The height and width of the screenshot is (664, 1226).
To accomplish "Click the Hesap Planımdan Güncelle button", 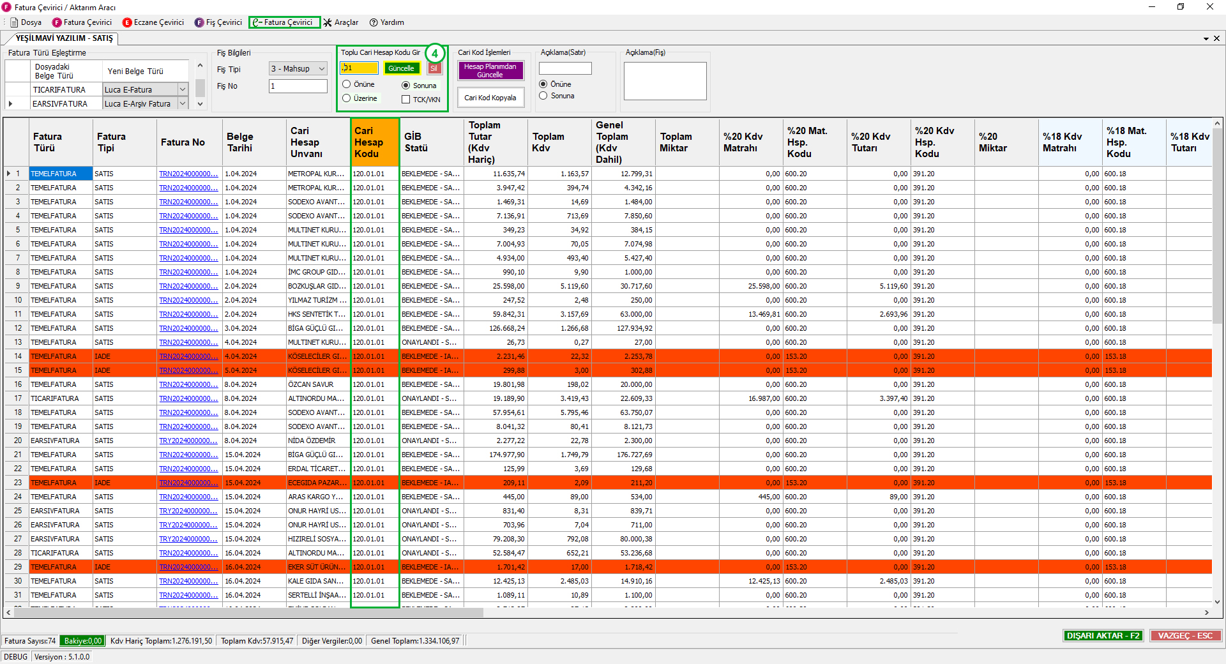I will [490, 70].
